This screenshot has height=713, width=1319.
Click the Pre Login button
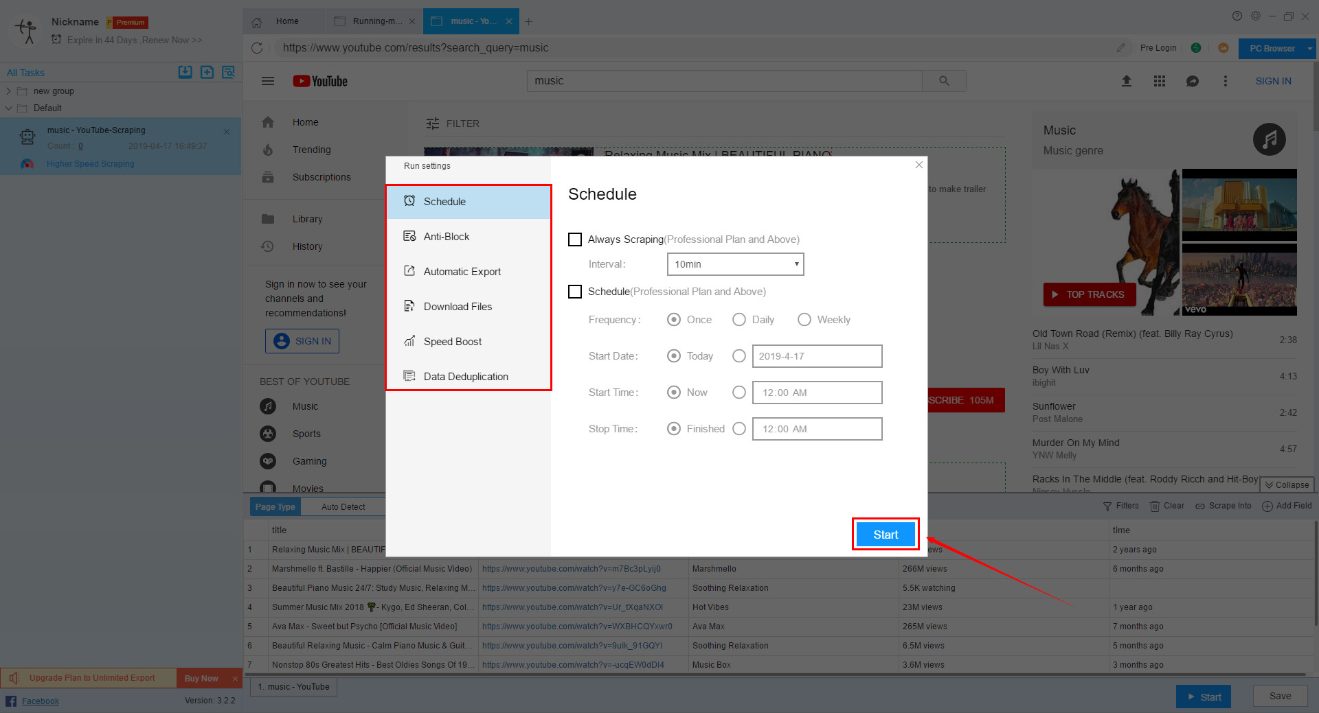pyautogui.click(x=1158, y=48)
